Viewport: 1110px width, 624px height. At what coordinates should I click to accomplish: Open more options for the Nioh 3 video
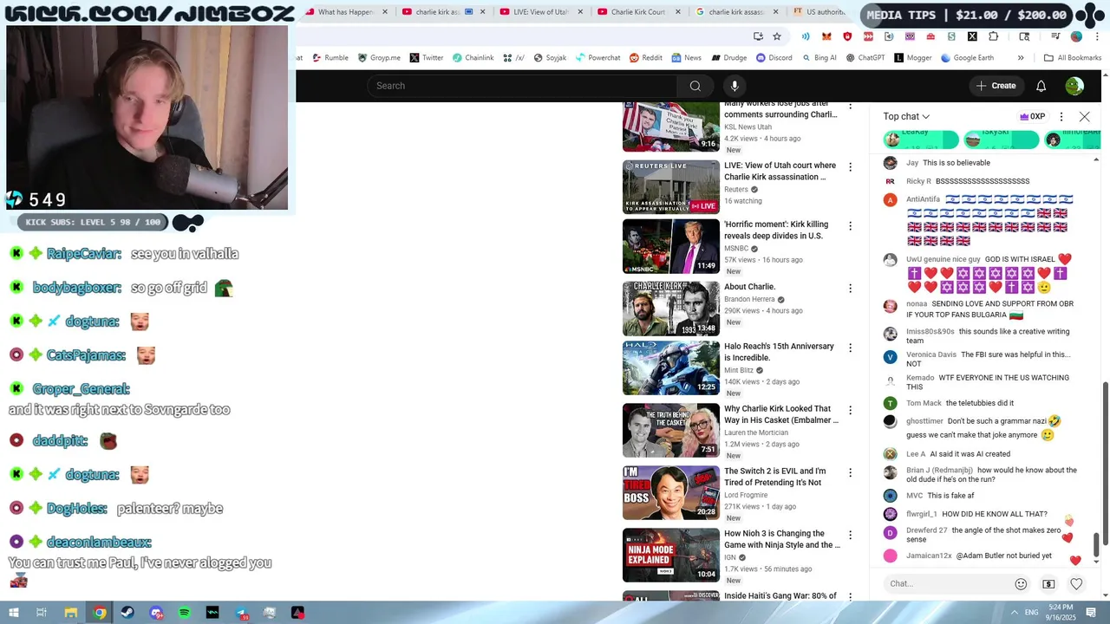pyautogui.click(x=850, y=535)
